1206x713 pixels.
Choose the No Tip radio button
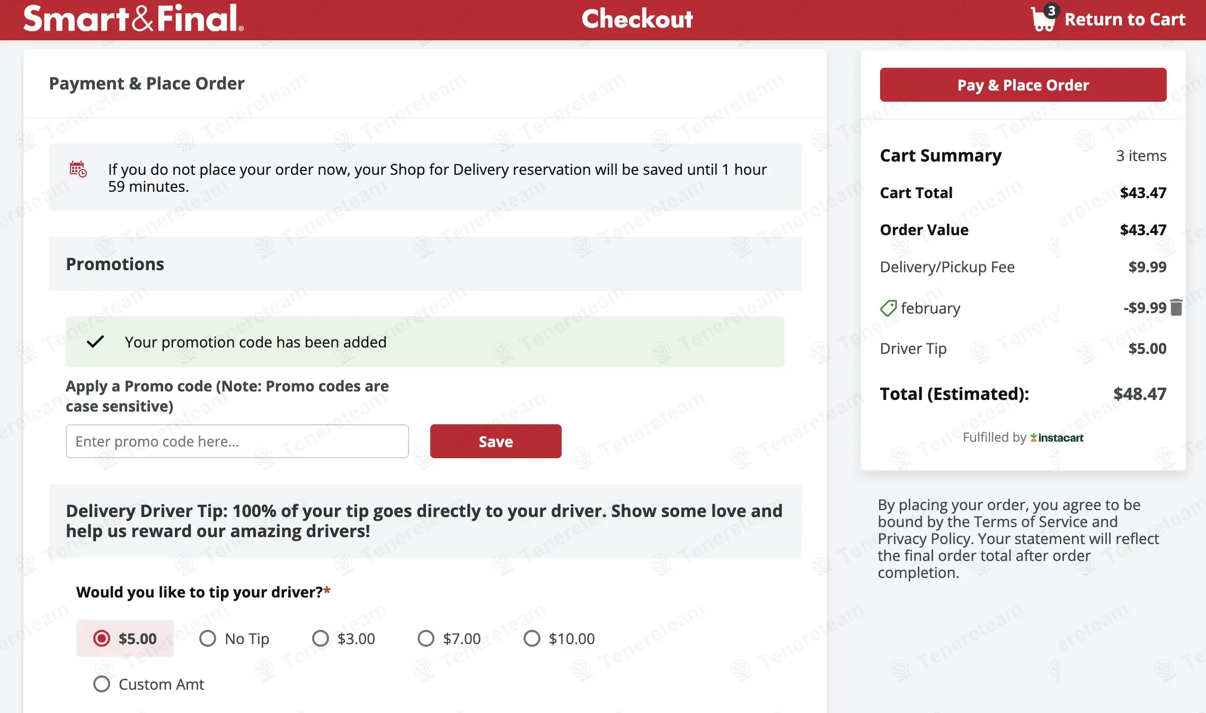click(x=208, y=638)
